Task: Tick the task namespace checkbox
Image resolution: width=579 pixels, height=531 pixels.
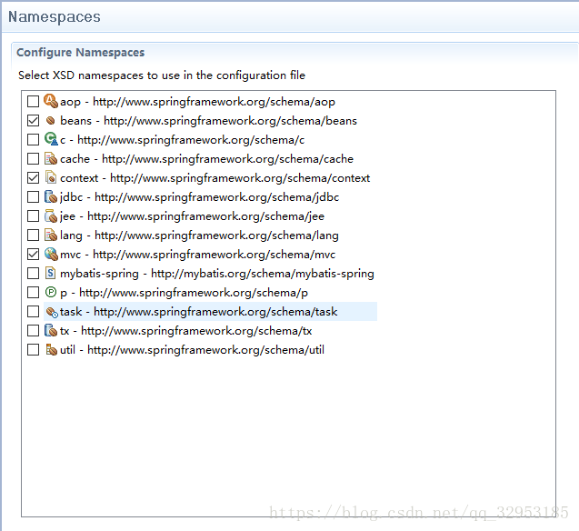Action: click(34, 311)
